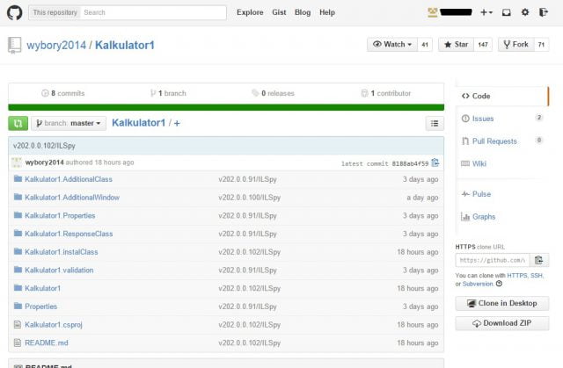Open the forks count 71
Image resolution: width=563 pixels, height=368 pixels.
[541, 45]
